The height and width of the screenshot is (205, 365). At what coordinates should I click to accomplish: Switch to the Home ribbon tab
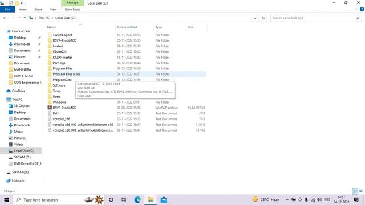pos(23,9)
